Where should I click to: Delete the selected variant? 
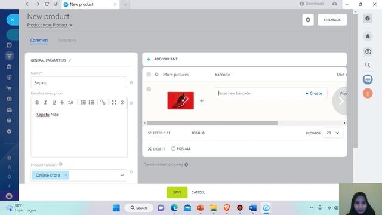coord(156,149)
